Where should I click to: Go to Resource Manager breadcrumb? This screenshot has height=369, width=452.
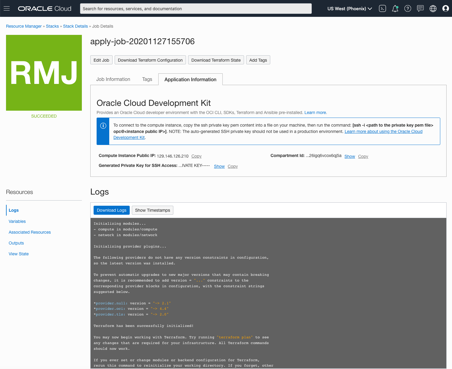pos(24,26)
